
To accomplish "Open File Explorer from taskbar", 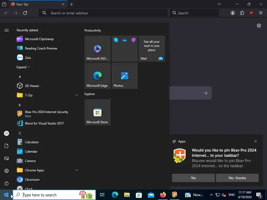I will tap(127, 195).
